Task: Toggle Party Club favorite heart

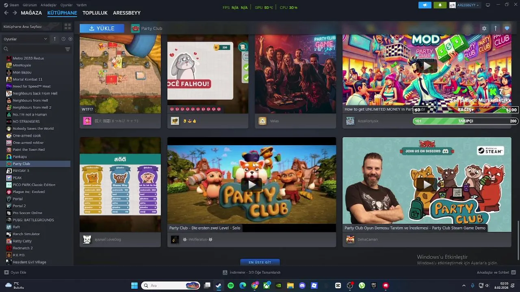Action: pos(507,28)
